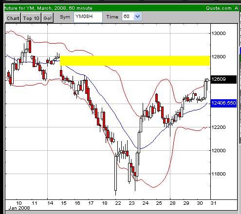The width and height of the screenshot is (241, 214).
Task: Open the Time interval dropdown arrow
Action: [x=137, y=17]
